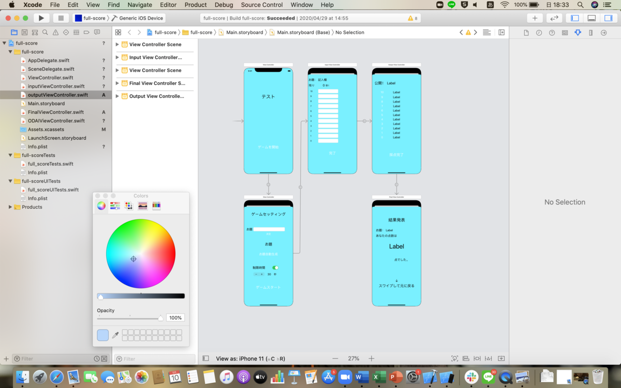This screenshot has width=621, height=388.
Task: Select Main.storyboard (Base) in jump bar
Action: click(300, 32)
